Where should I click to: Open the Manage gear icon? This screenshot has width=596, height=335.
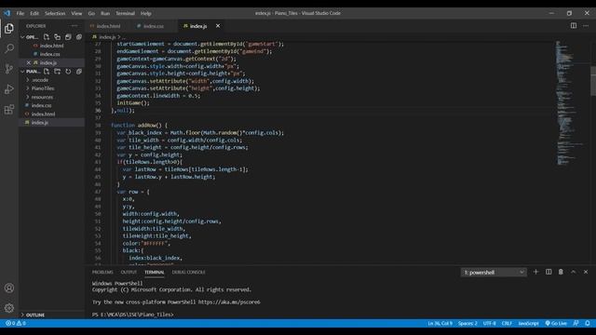pos(9,308)
